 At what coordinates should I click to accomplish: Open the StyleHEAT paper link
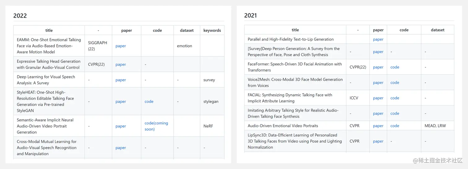[121, 101]
